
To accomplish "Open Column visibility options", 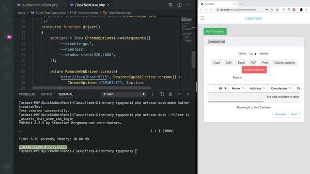I will pos(284,63).
